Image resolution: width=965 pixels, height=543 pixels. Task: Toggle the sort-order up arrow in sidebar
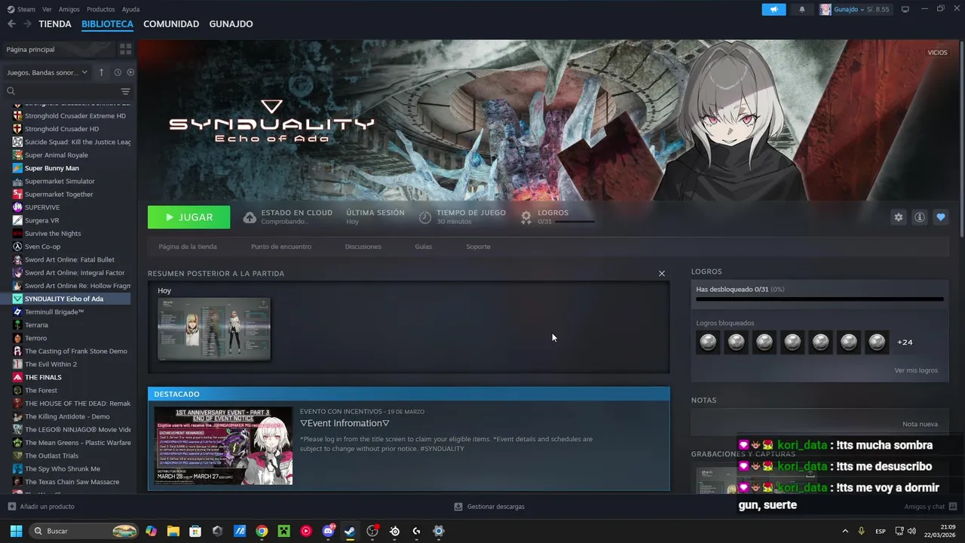pyautogui.click(x=101, y=72)
